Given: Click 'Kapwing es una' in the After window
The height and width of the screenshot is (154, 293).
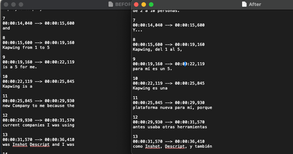Looking at the screenshot, I should (150, 88).
